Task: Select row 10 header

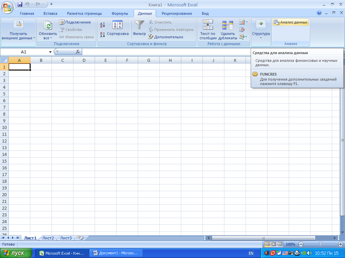Action: [4, 127]
